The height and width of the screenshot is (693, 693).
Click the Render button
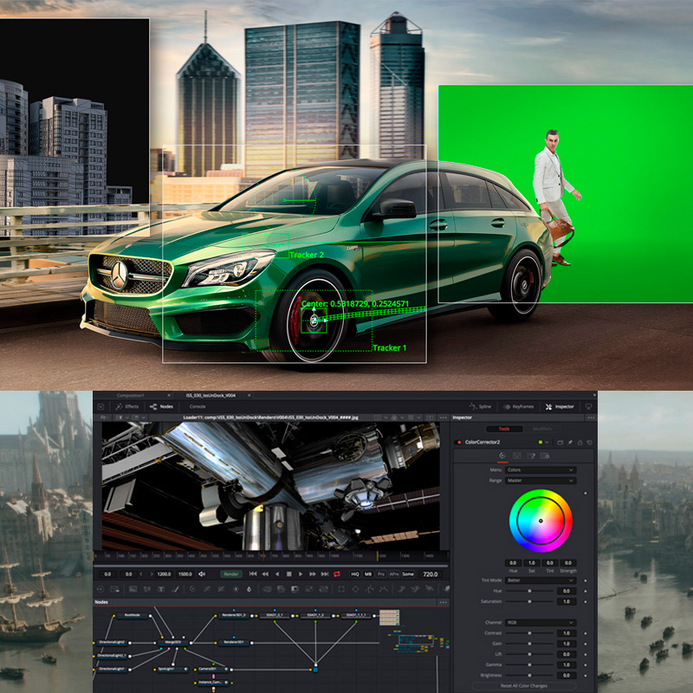[x=231, y=573]
